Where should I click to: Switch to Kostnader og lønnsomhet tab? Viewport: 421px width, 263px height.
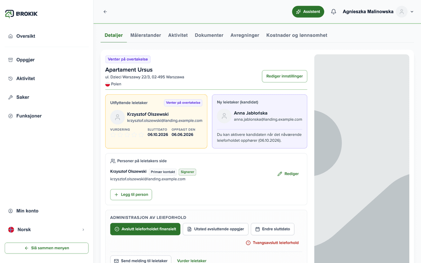click(x=297, y=35)
